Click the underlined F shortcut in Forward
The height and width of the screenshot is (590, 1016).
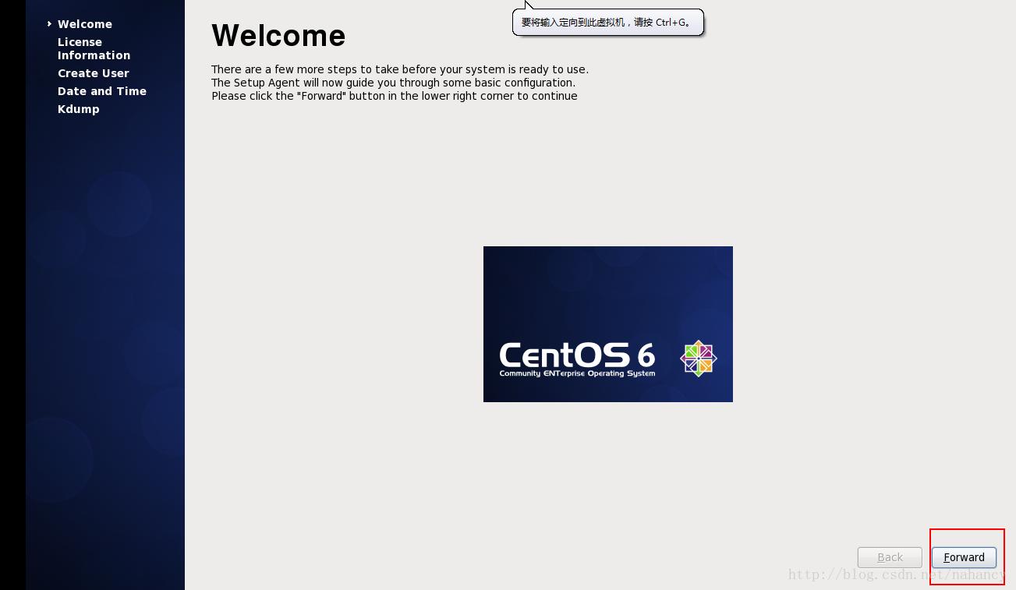click(x=947, y=557)
